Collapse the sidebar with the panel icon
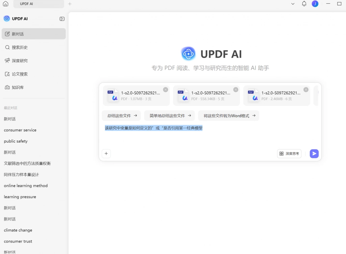Screen dimensions: 346x254 tap(62, 19)
